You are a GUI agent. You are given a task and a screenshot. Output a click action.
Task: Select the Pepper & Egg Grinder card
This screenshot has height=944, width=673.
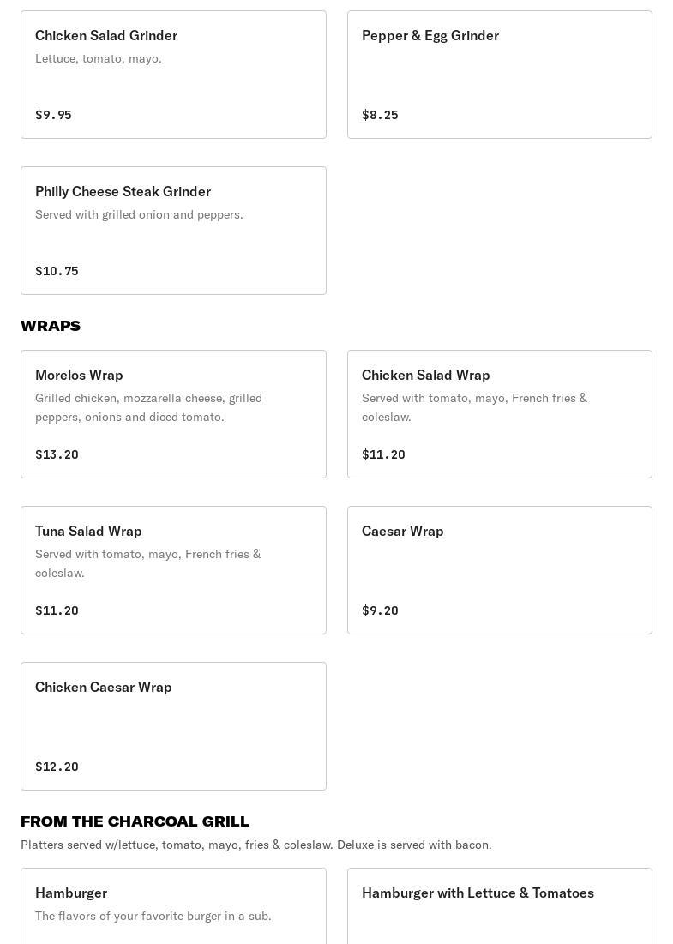coord(499,75)
